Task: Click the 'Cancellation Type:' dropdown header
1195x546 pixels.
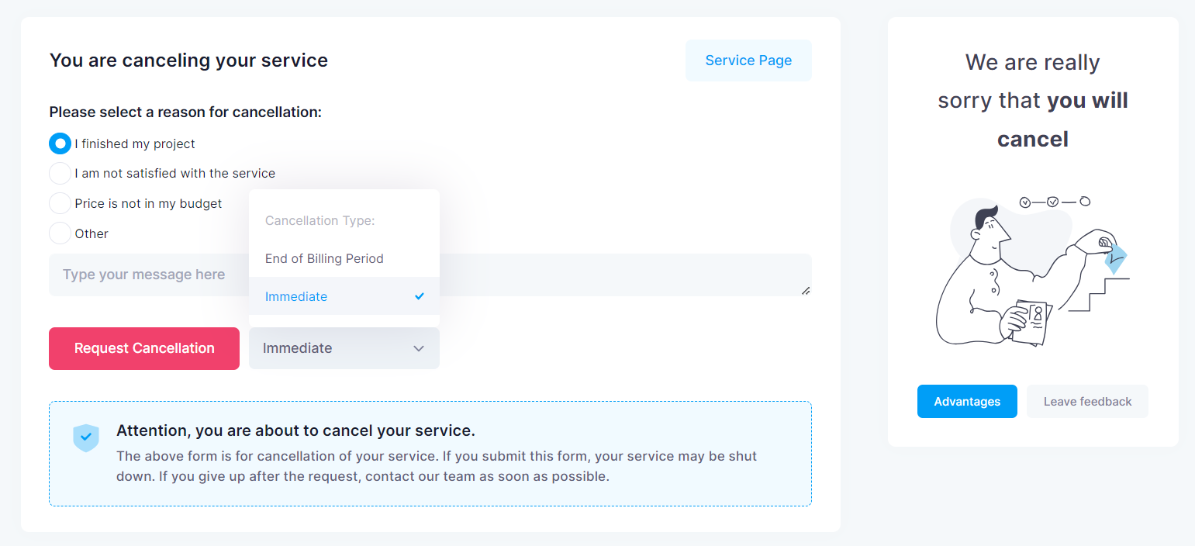Action: [x=320, y=221]
